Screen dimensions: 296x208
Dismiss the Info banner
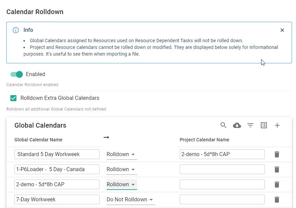(282, 30)
